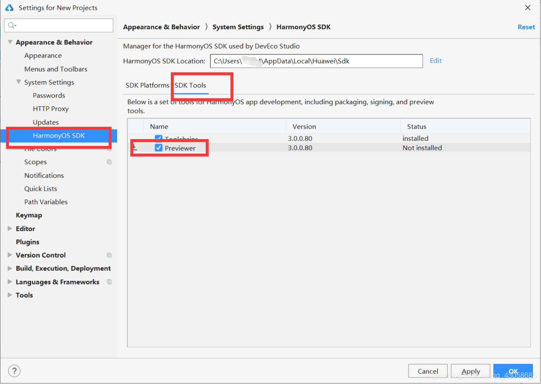This screenshot has width=541, height=384.
Task: Expand the Version Control section arrow
Action: point(10,255)
